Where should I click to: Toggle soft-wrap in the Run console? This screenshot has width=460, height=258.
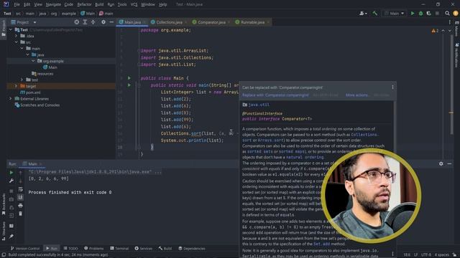point(20,189)
